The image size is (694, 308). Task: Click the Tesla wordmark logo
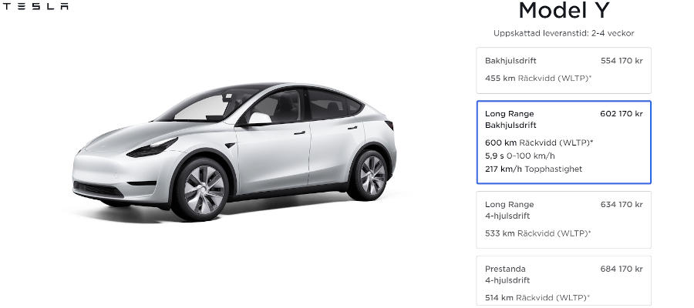(35, 6)
